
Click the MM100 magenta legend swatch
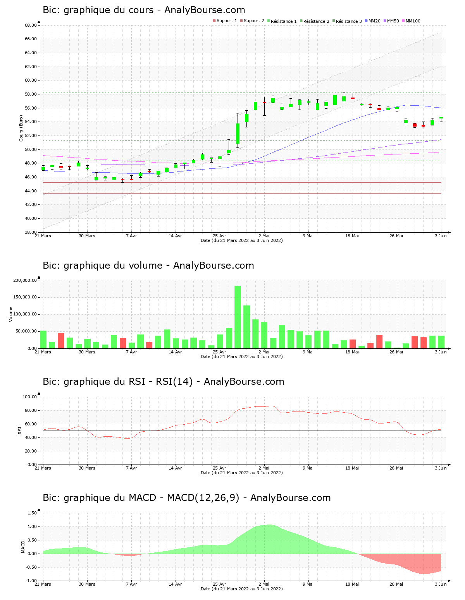(x=403, y=21)
